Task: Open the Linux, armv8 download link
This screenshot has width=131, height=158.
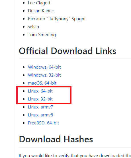Action: (x=40, y=115)
